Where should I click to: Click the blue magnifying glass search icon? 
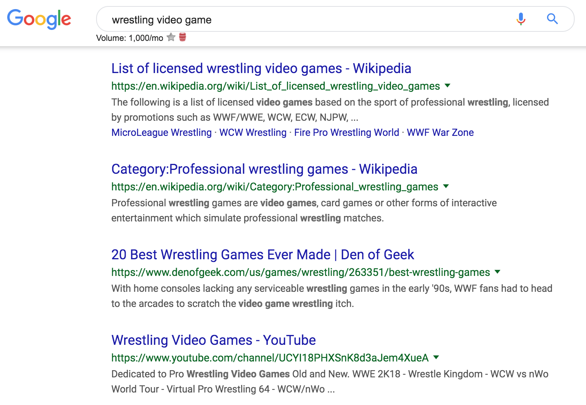552,19
